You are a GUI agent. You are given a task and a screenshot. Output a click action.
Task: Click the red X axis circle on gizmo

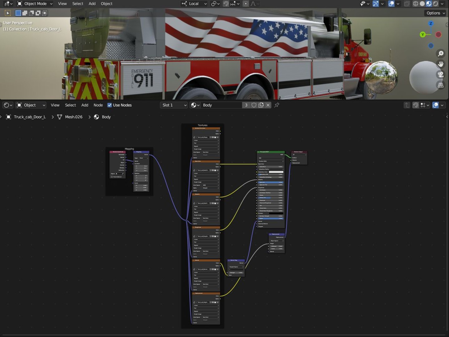(438, 35)
